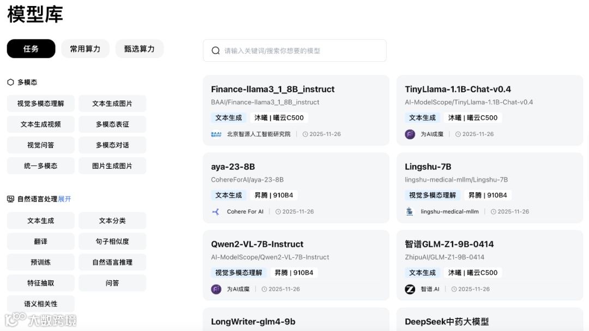Select the 文本分类 filter

pos(112,221)
